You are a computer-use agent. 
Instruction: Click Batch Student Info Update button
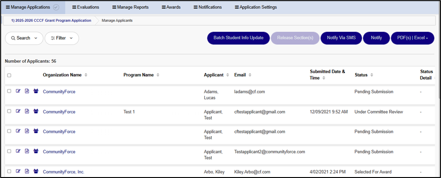239,38
